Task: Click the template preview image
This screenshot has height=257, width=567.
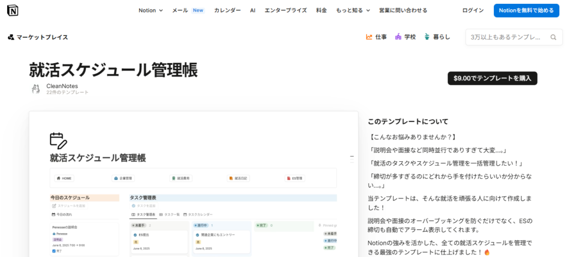Action: coord(193,184)
